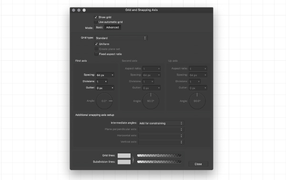Click the Grid lines color swatch
The width and height of the screenshot is (286, 180).
124,155
